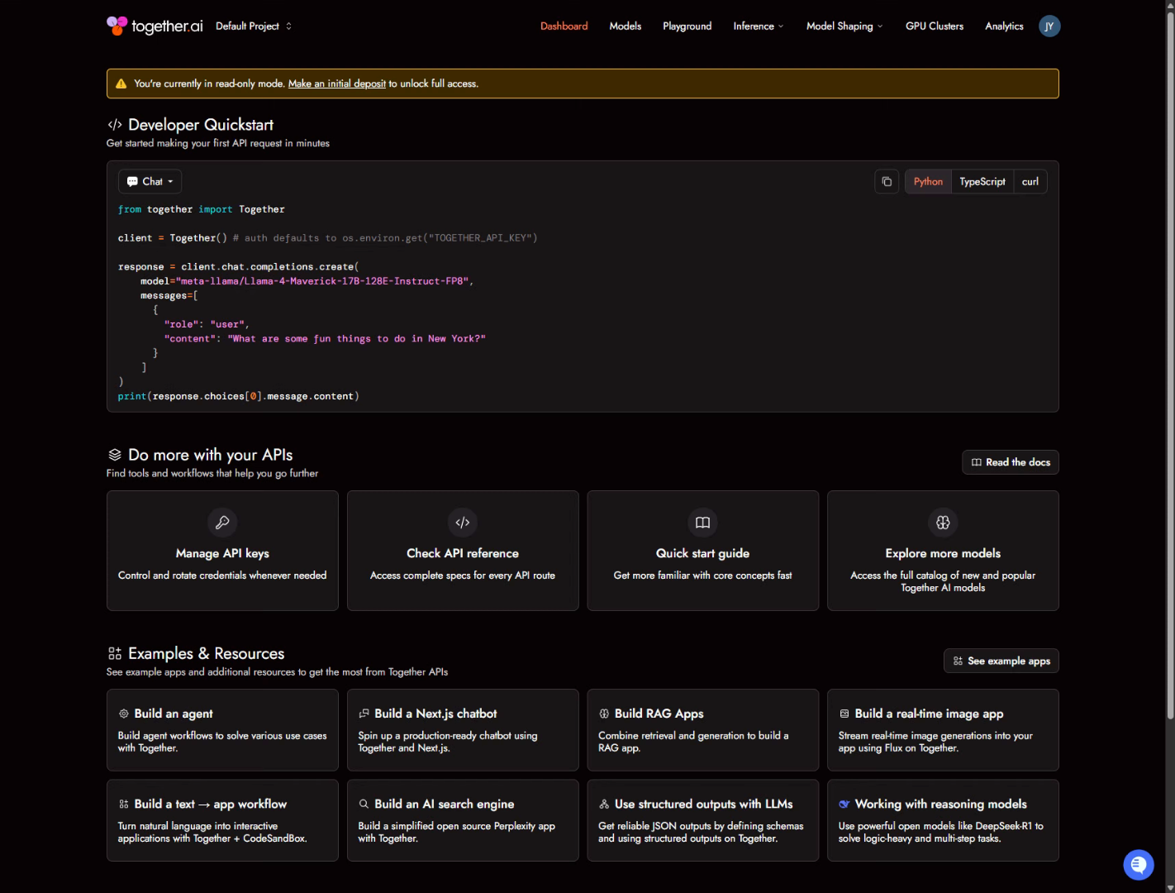1175x893 pixels.
Task: Click the Build RAG Apps card icon
Action: pos(604,714)
